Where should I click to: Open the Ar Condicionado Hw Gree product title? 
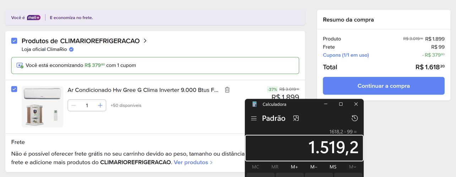tap(143, 90)
